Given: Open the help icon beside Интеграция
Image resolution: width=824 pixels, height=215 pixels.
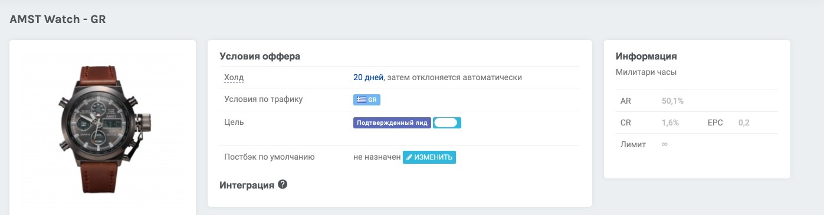Looking at the screenshot, I should coord(283,184).
